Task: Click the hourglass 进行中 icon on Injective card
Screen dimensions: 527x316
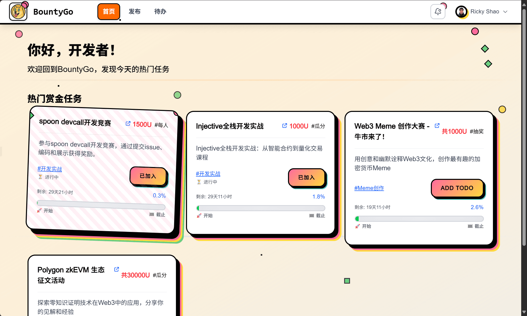Action: click(x=199, y=182)
